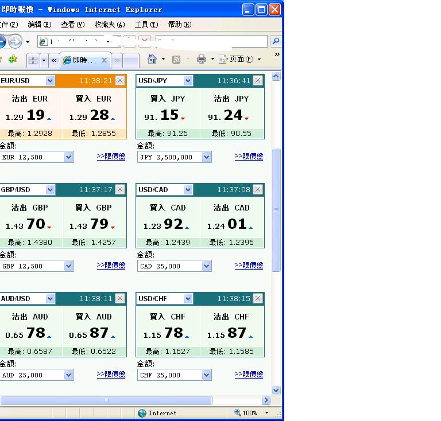
Task: Close the USD/CHF quote panel
Action: (x=258, y=299)
